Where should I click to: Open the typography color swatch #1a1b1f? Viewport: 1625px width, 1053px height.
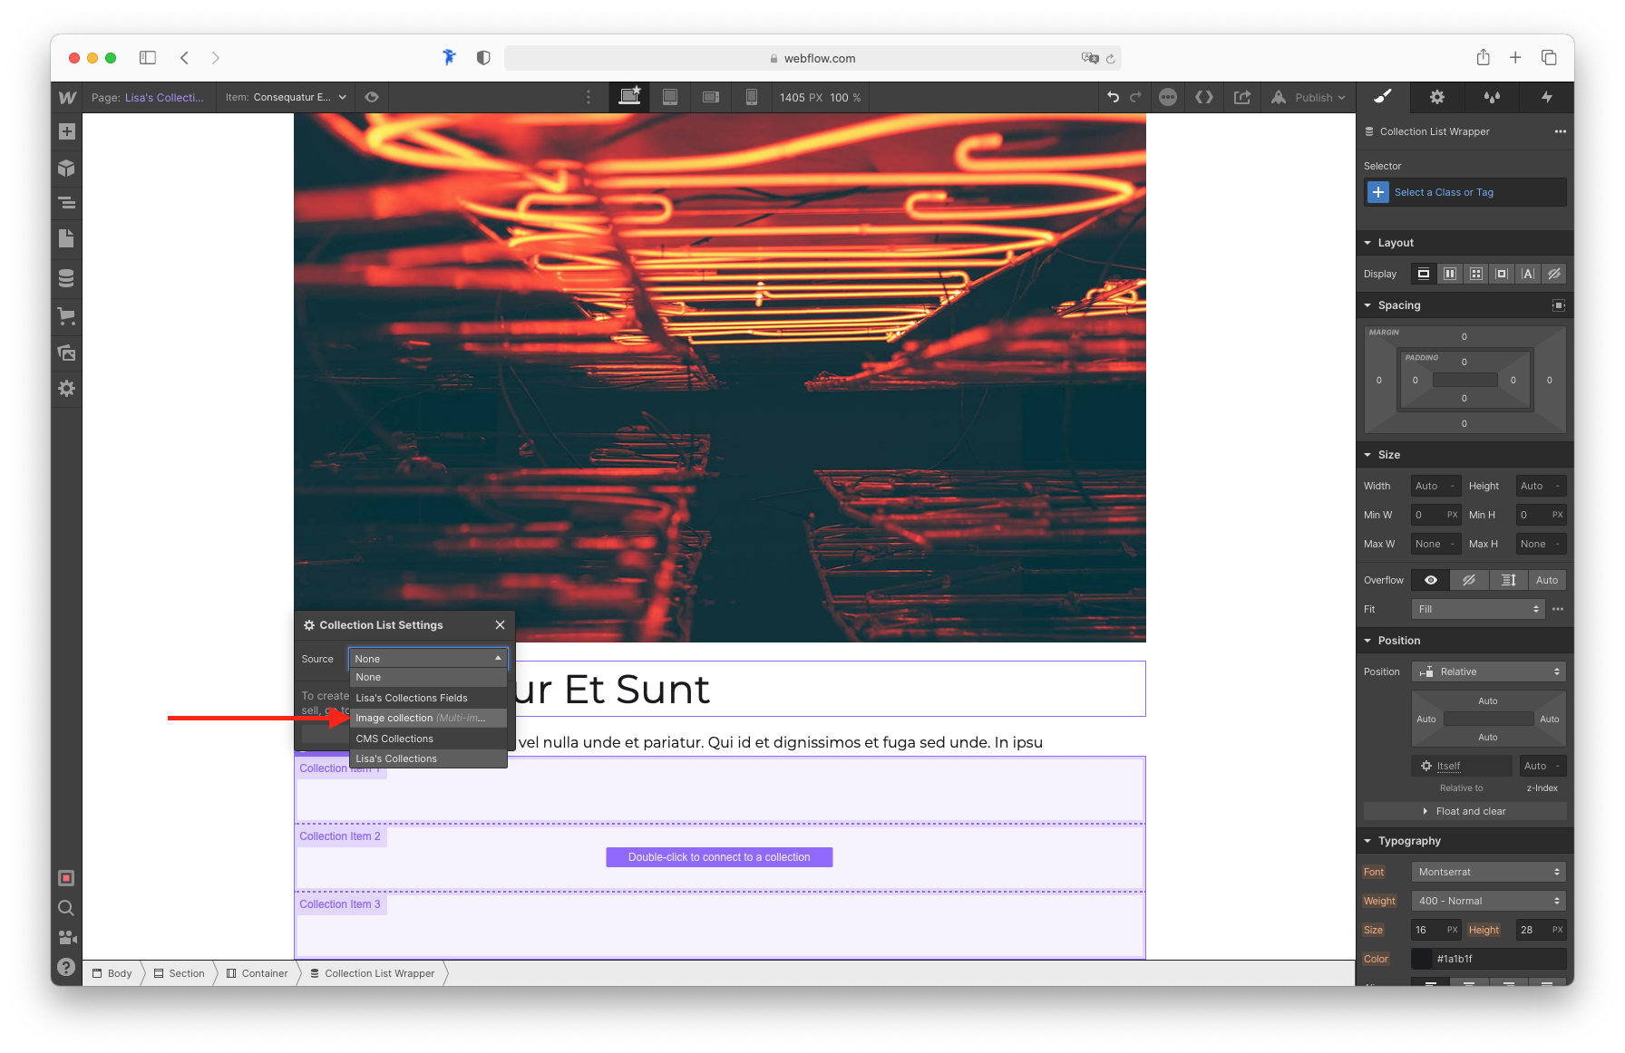tap(1421, 958)
